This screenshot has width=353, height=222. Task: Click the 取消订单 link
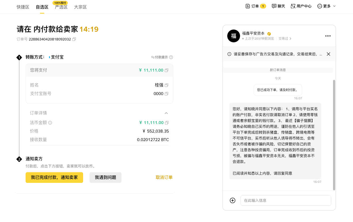point(164,178)
